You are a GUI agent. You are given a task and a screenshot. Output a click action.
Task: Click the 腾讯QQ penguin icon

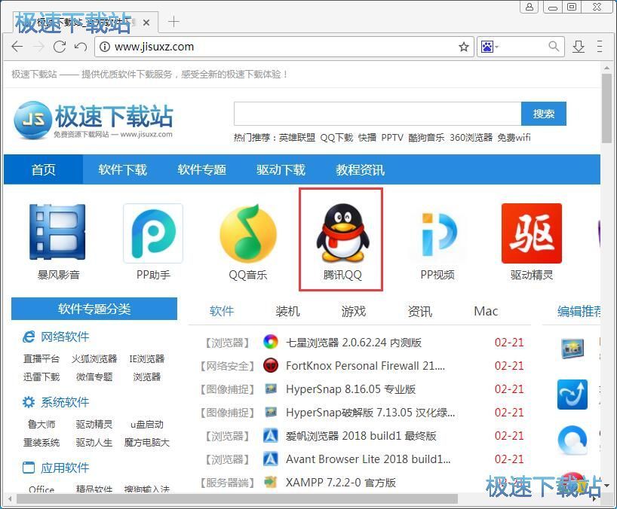[342, 233]
